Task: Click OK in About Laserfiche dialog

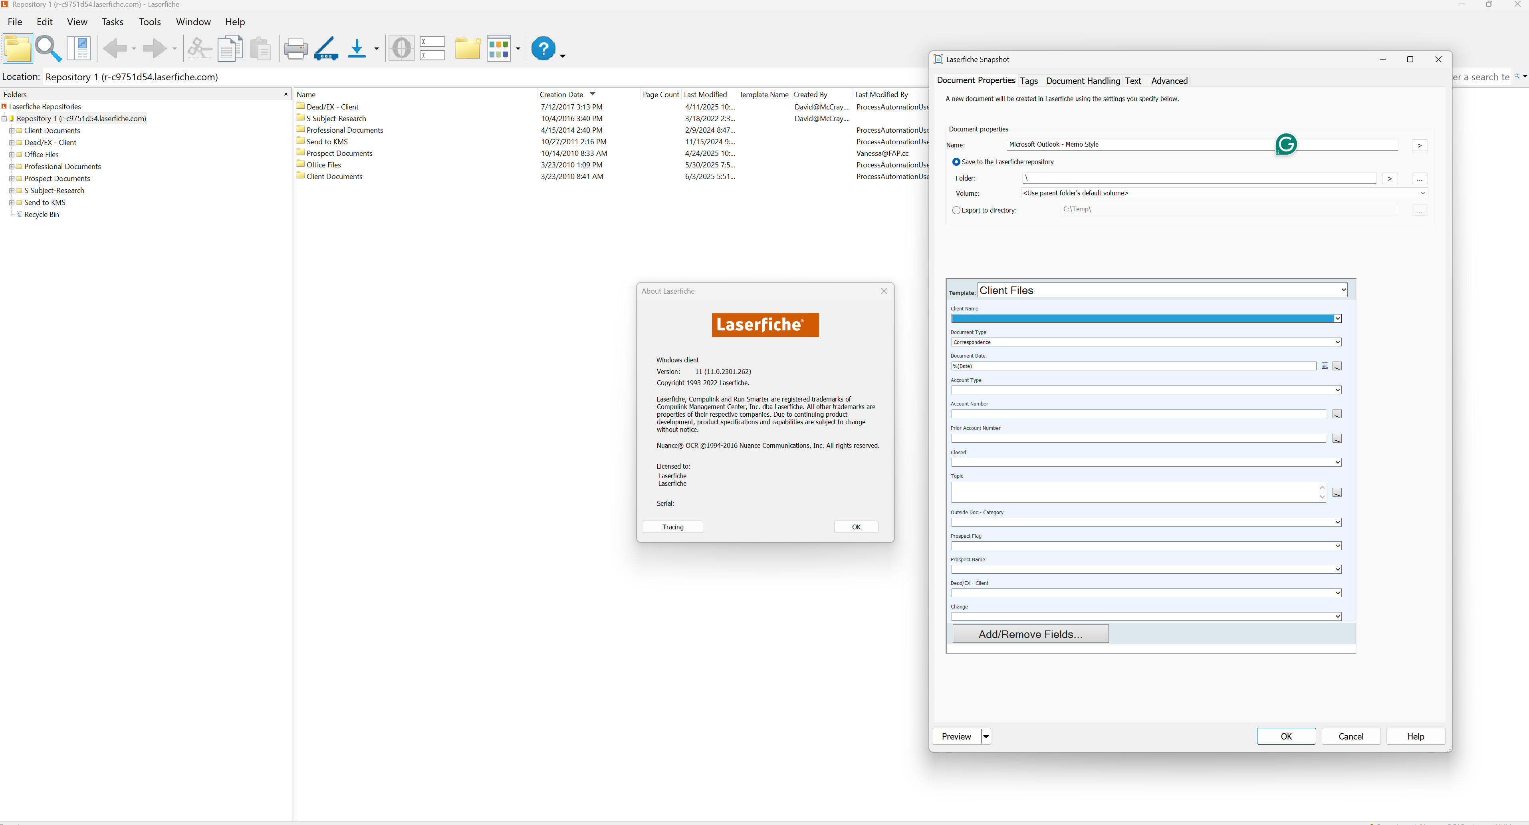Action: pyautogui.click(x=856, y=527)
